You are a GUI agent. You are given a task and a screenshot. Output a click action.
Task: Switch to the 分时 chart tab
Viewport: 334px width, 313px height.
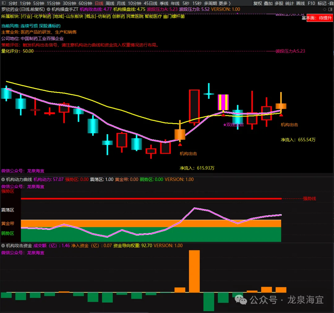click(x=13, y=3)
